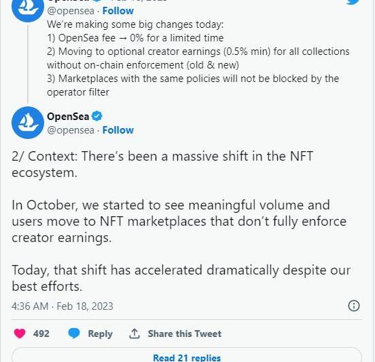The width and height of the screenshot is (375, 362).
Task: Open the tweet info circle icon
Action: tap(354, 306)
